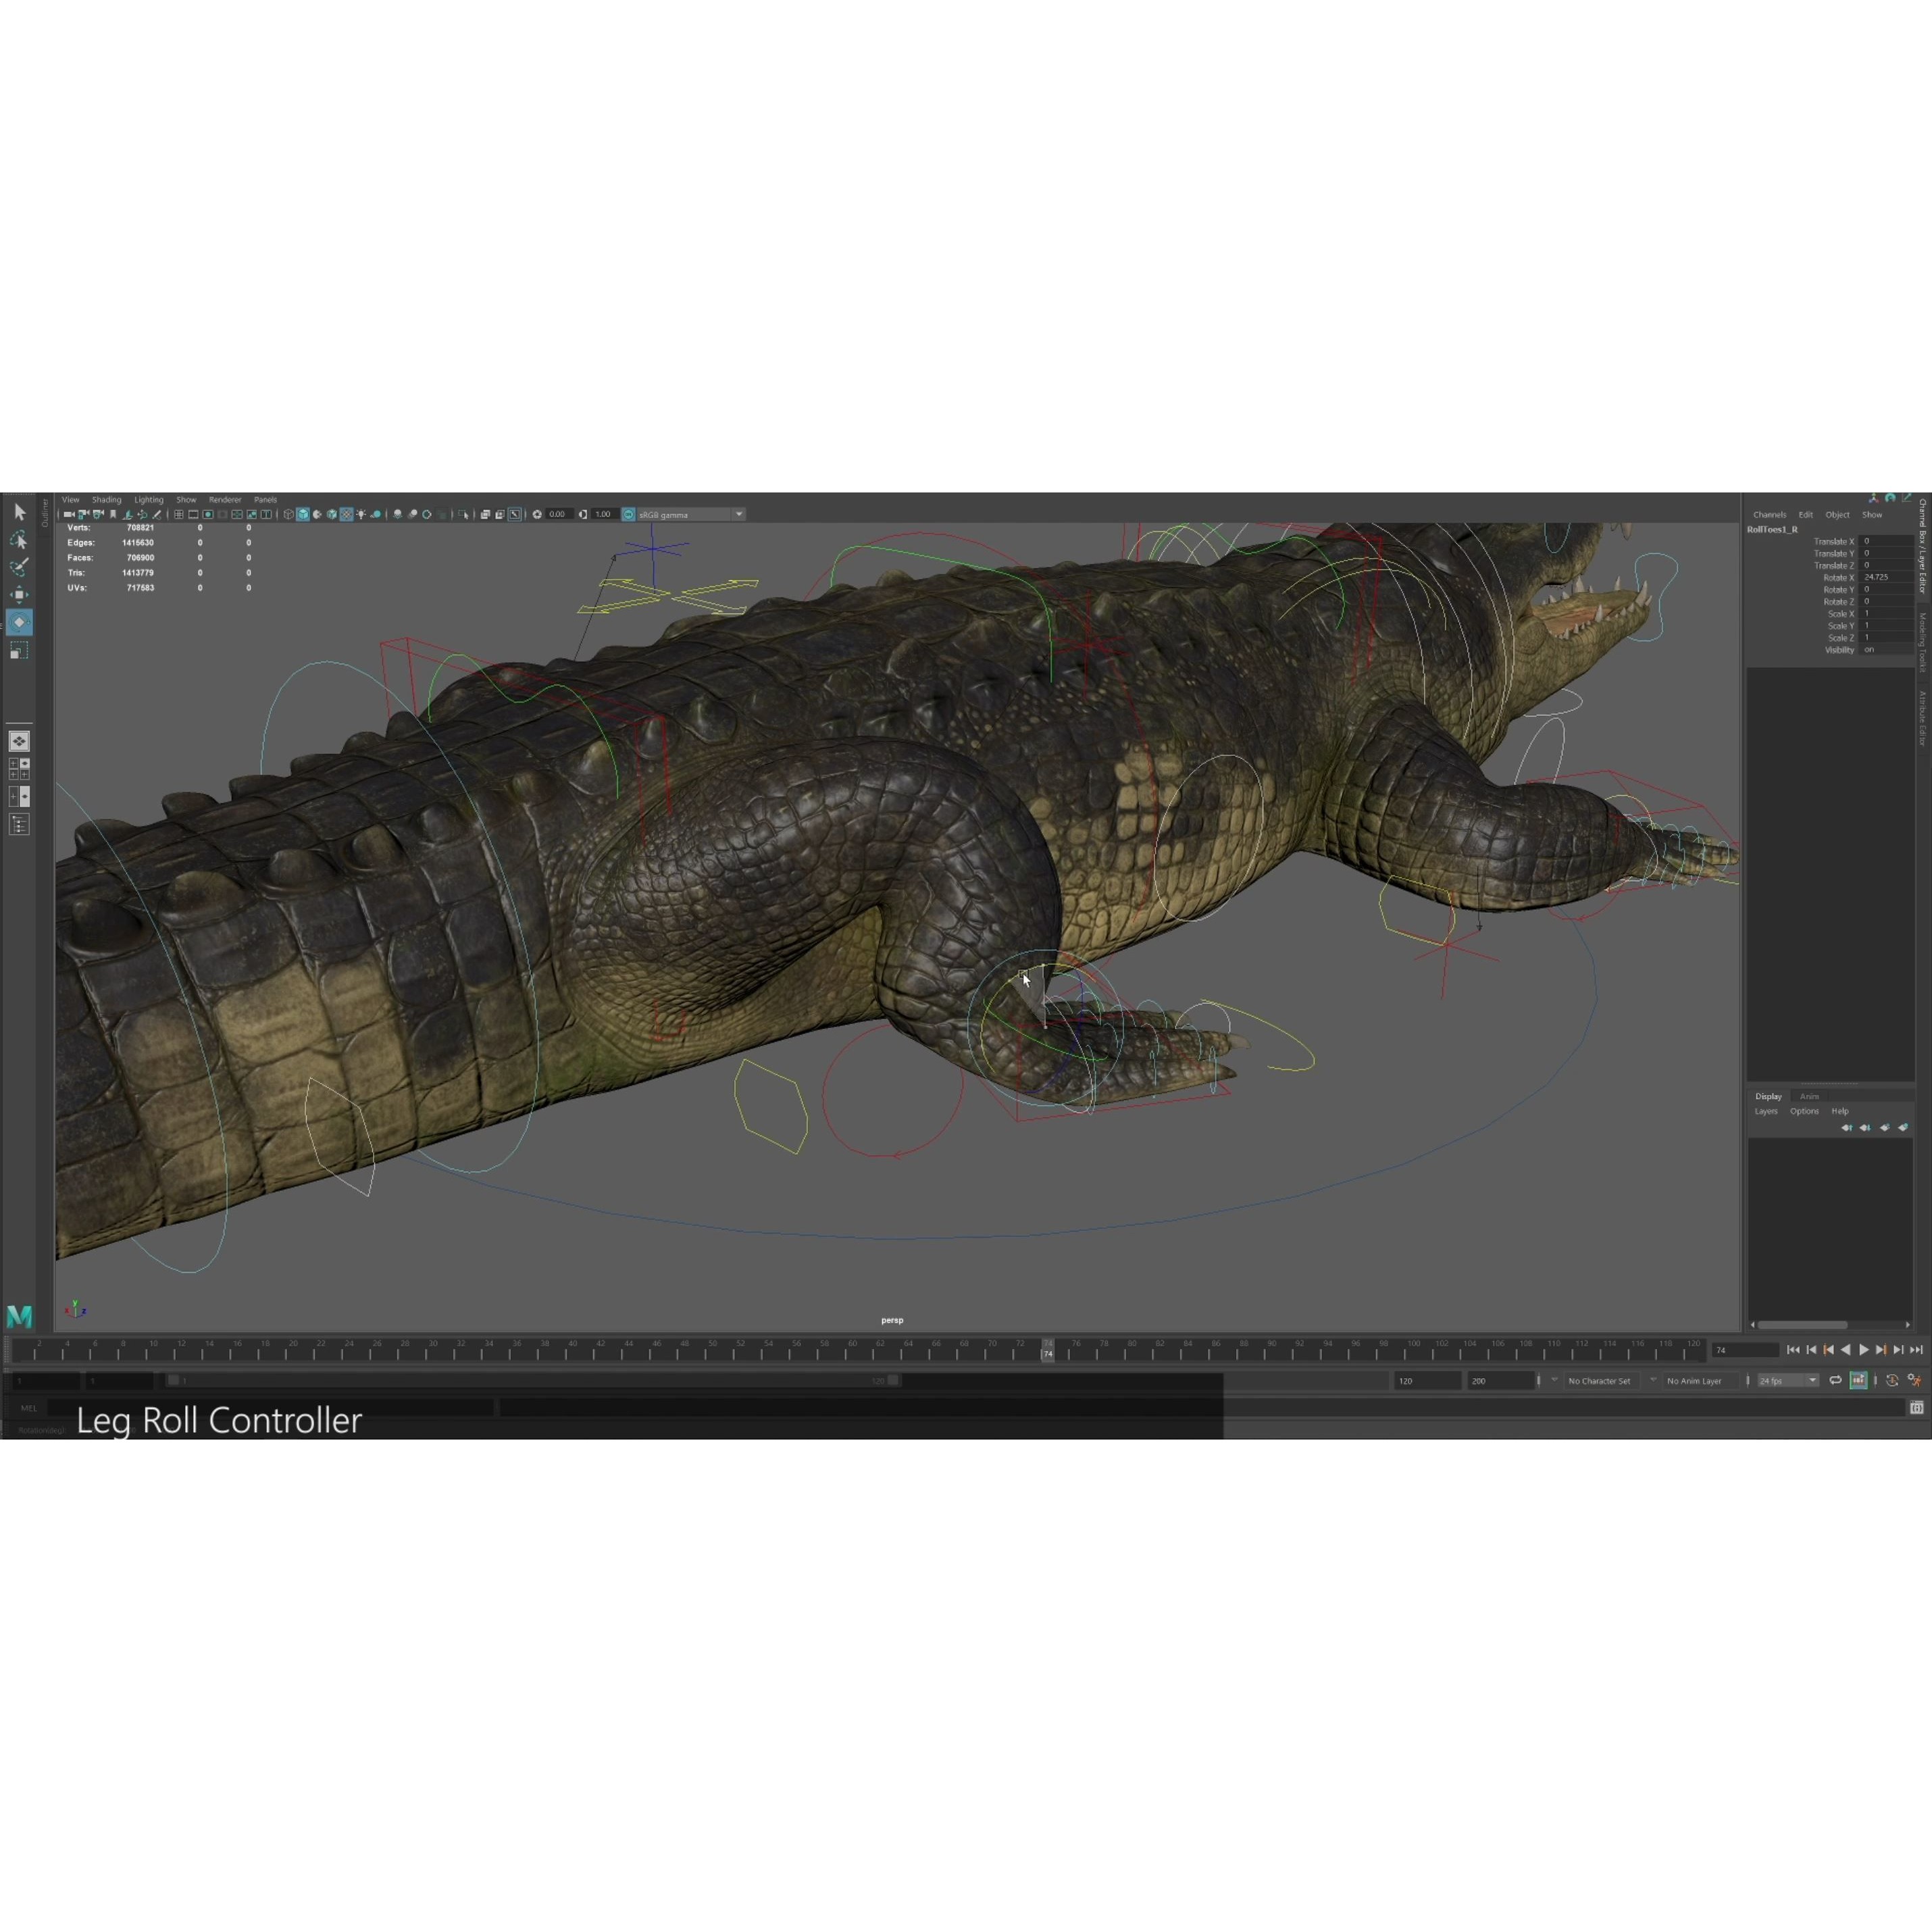This screenshot has height=1932, width=1932.
Task: Toggle the viewport grid display
Action: point(179,515)
